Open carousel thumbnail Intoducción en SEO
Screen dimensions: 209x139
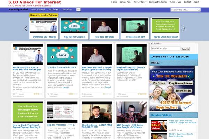tap(135, 26)
